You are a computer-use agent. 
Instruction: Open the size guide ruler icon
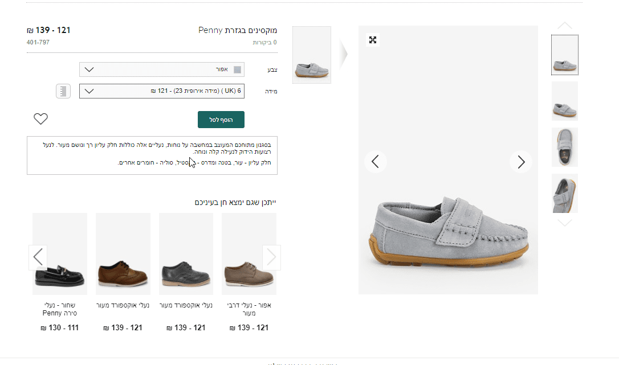(63, 91)
